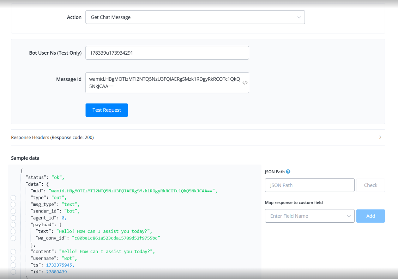Click the Test Request button

click(107, 110)
